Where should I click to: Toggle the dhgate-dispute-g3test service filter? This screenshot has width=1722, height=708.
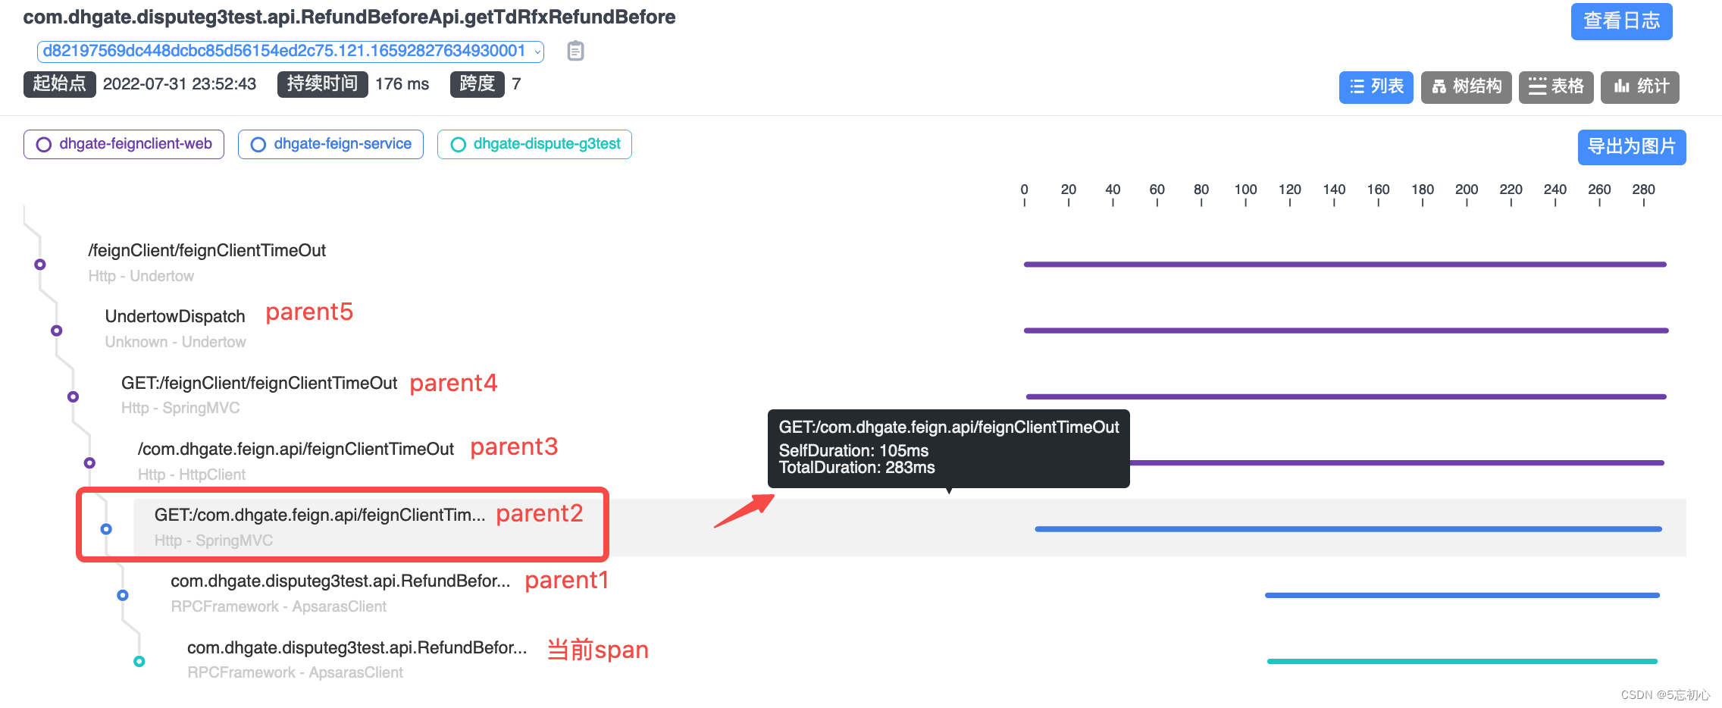click(x=534, y=144)
